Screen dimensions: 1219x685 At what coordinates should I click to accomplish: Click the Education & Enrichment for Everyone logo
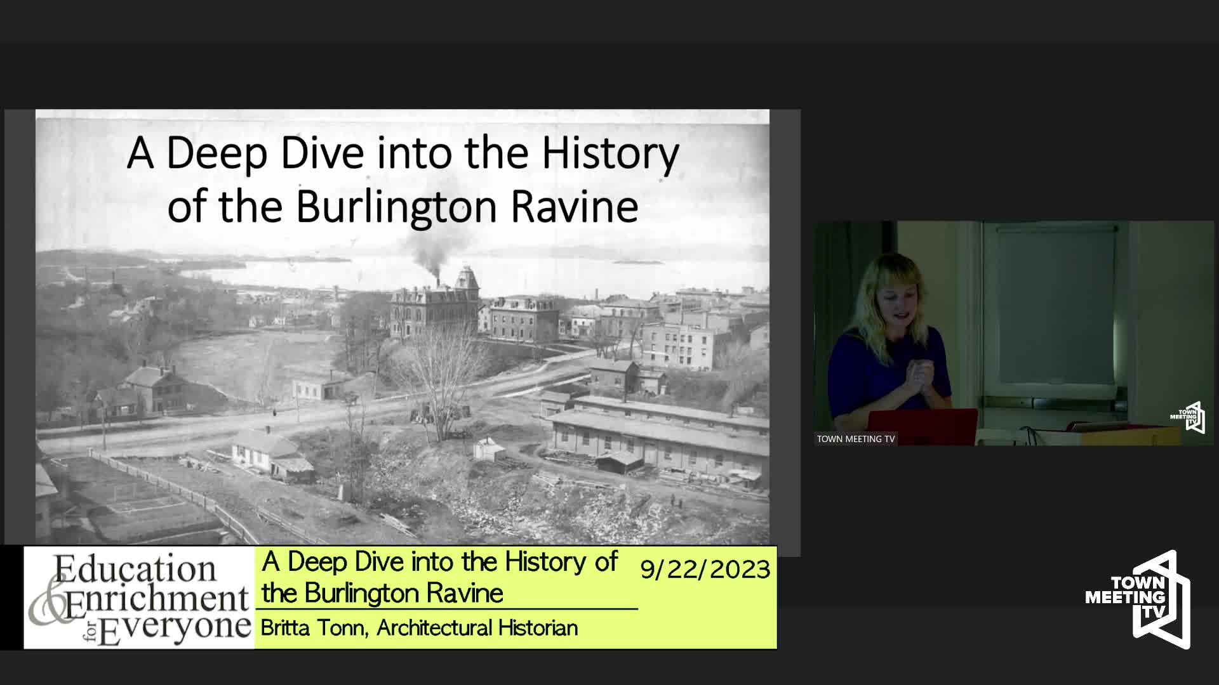pyautogui.click(x=139, y=598)
